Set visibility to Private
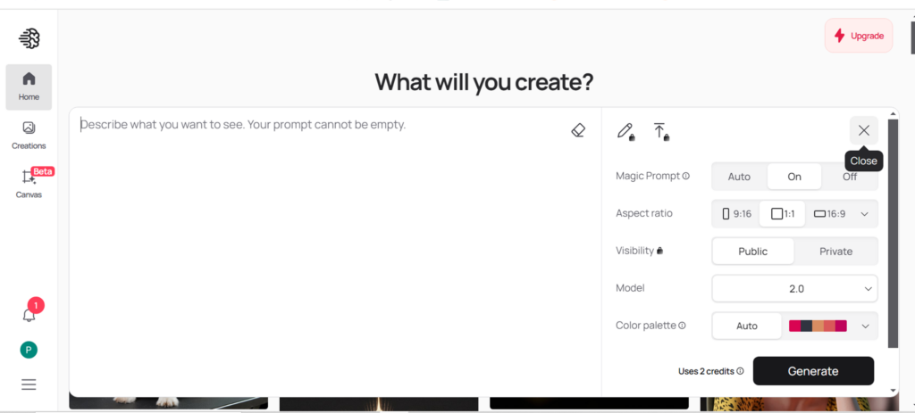 [835, 252]
